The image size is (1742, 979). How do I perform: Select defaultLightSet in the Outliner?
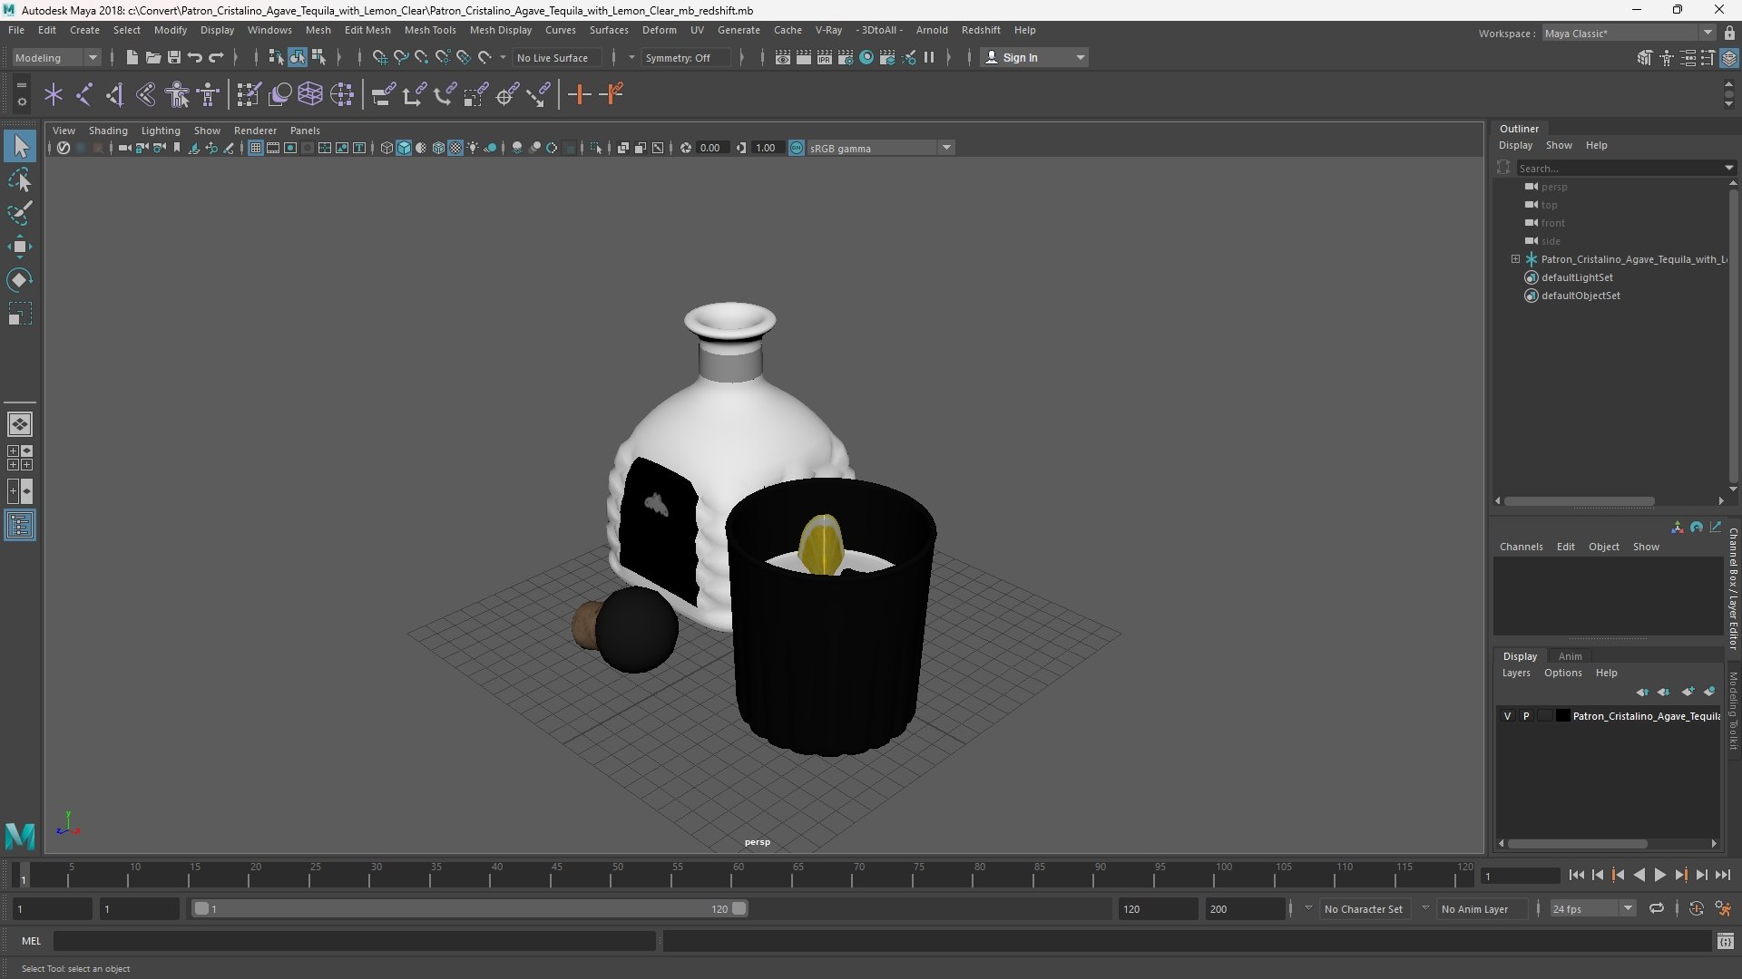pyautogui.click(x=1577, y=277)
